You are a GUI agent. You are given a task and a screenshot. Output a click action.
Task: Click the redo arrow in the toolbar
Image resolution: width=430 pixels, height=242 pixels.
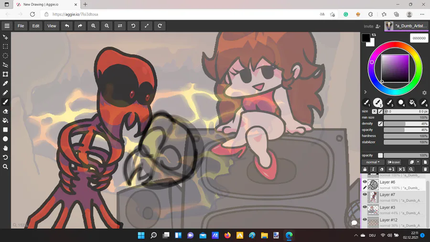[x=80, y=26]
